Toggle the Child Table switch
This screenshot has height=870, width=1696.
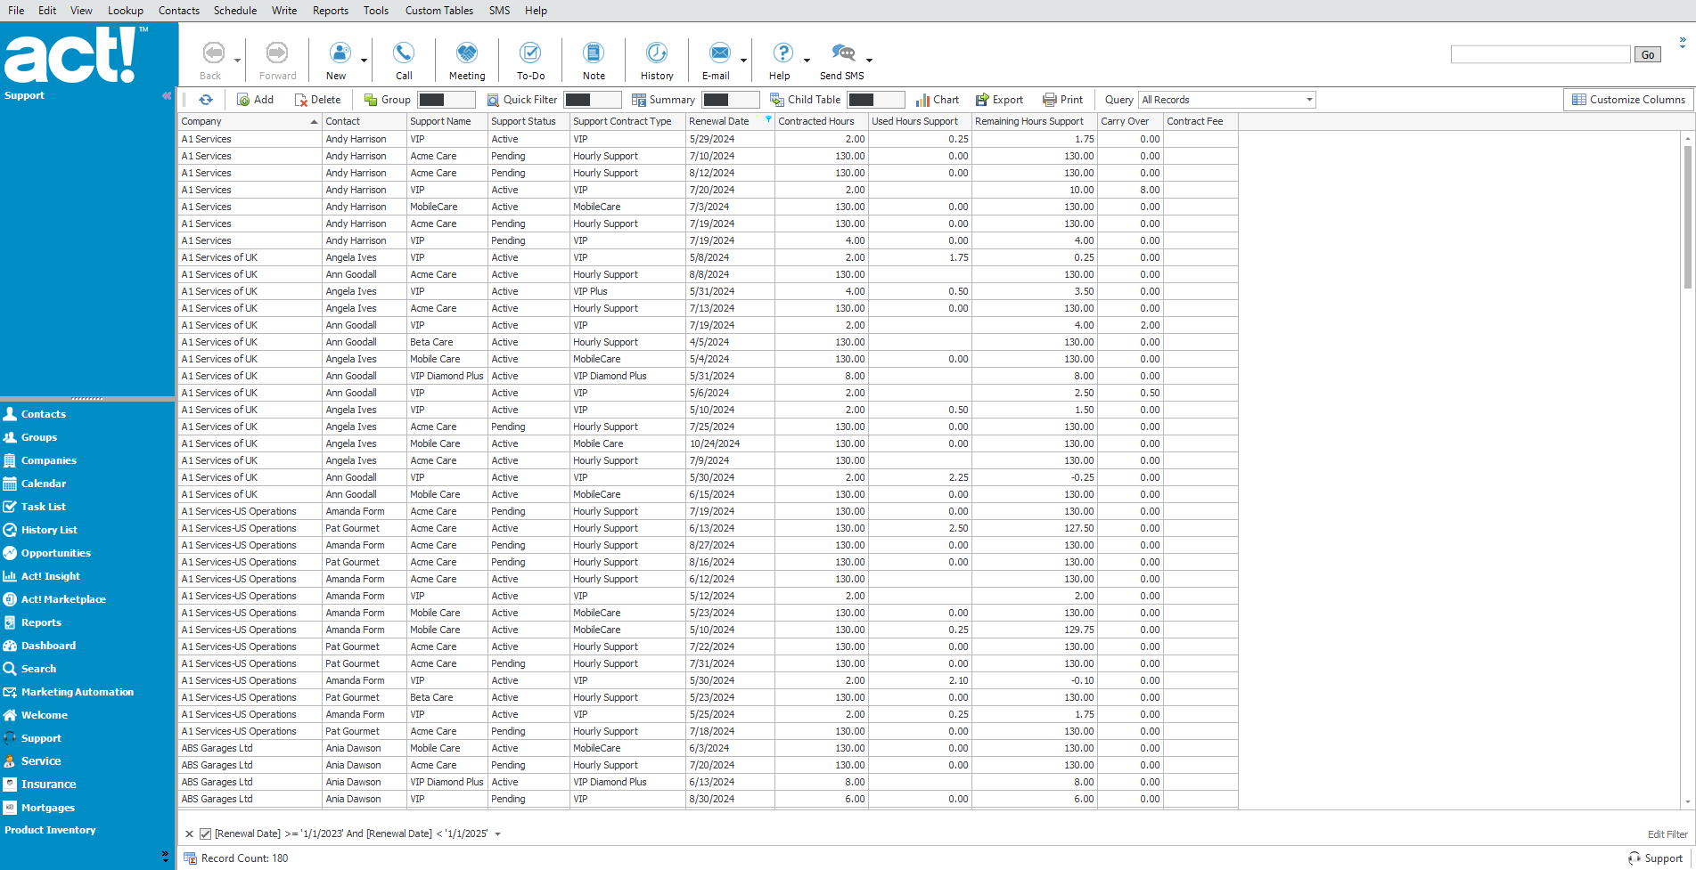point(876,100)
